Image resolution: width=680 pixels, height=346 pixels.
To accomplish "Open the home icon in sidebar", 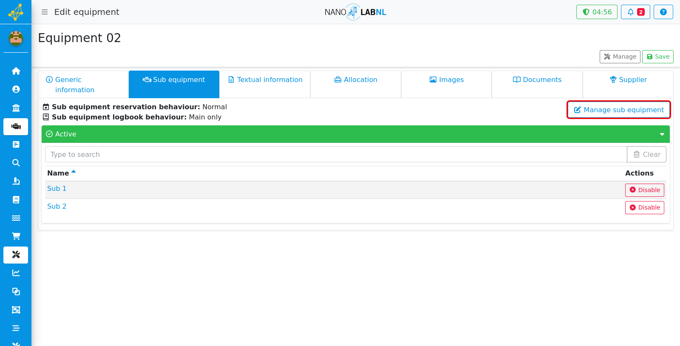I will 16,71.
